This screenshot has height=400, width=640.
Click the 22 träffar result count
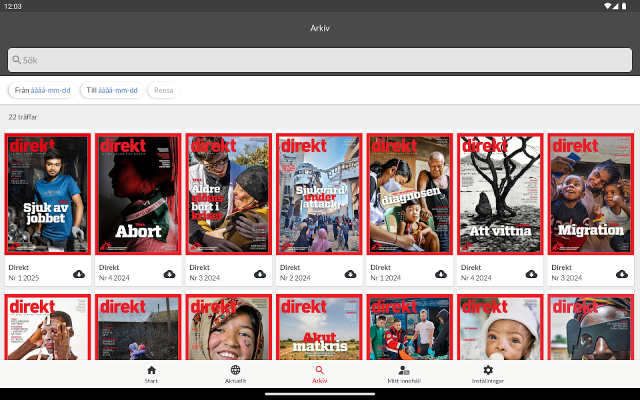[23, 117]
